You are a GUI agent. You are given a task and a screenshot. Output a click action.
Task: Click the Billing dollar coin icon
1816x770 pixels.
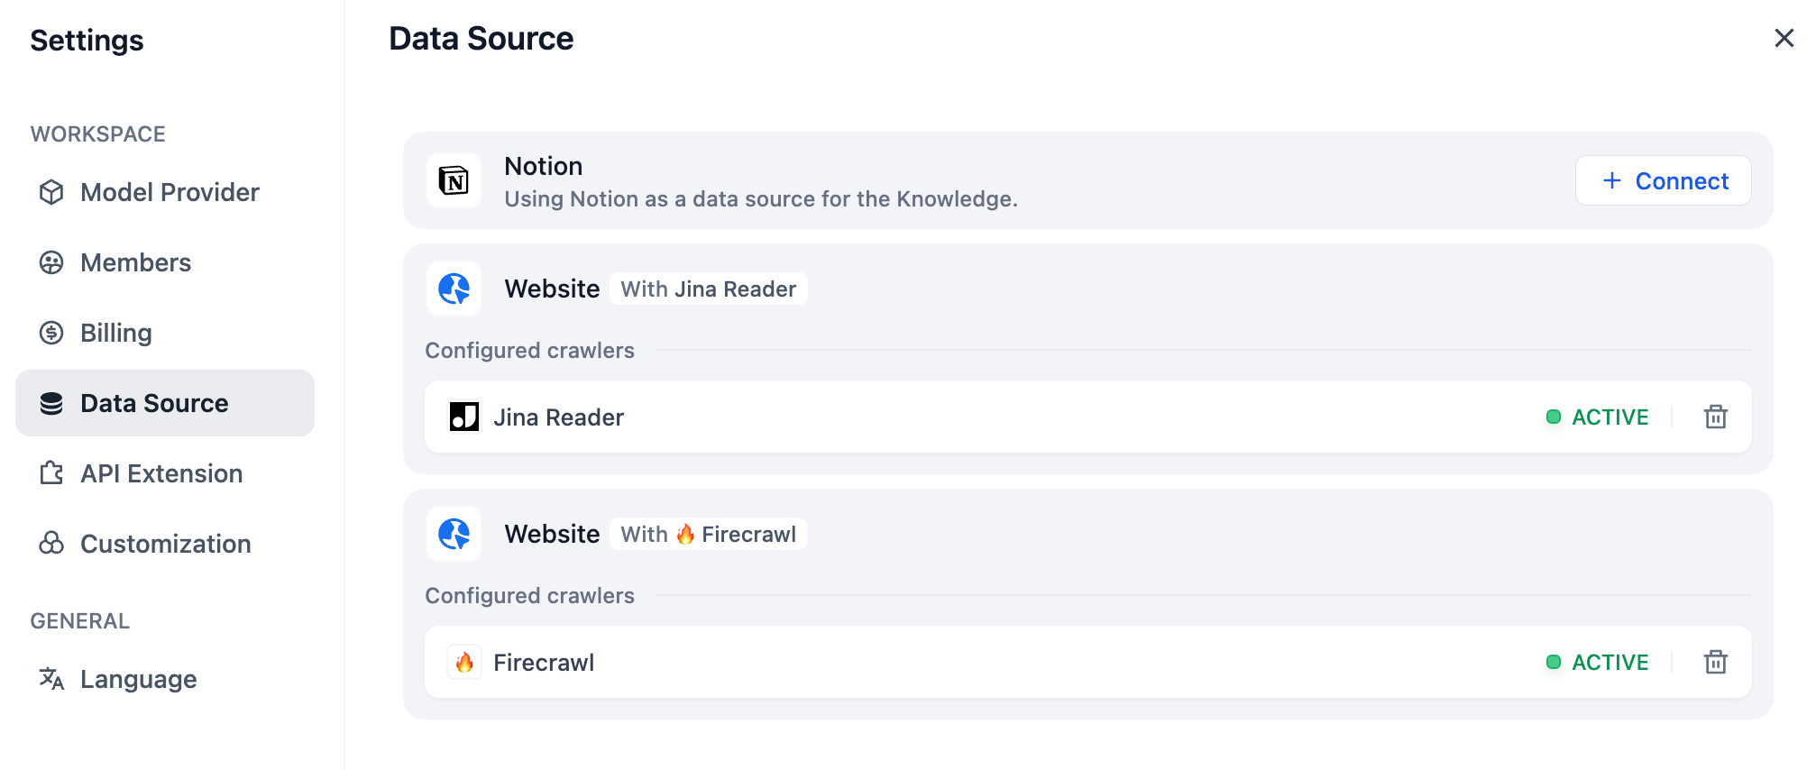[51, 333]
